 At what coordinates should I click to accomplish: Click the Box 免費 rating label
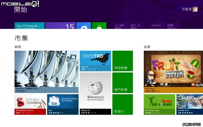tap(50, 113)
